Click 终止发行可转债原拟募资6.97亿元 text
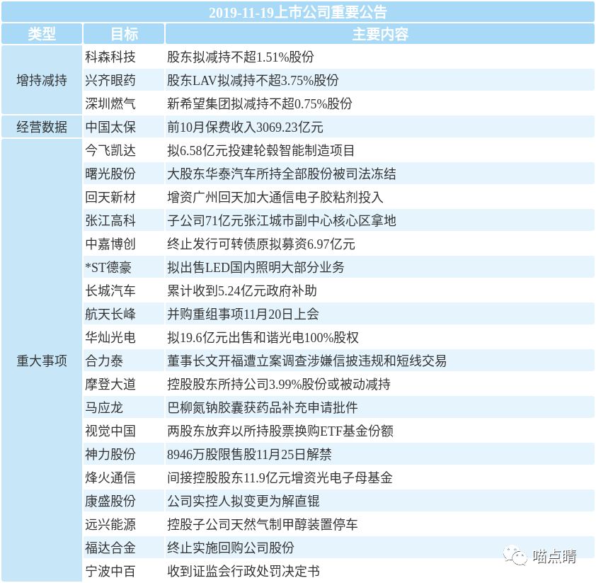This screenshot has height=583, width=596. click(x=261, y=244)
